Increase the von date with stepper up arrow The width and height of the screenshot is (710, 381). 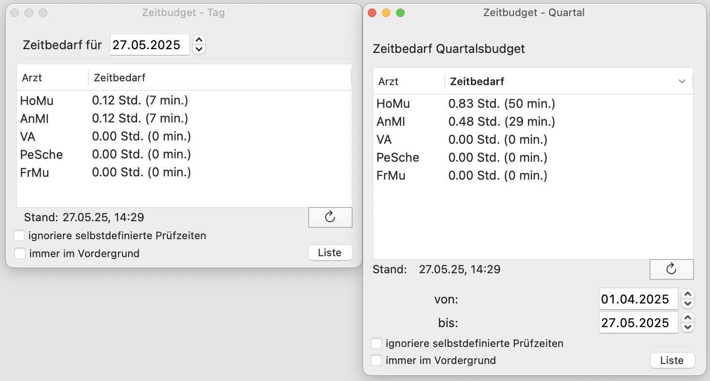point(688,294)
